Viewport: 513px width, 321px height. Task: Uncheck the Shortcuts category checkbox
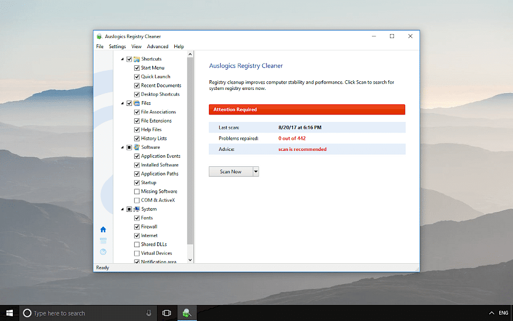[x=129, y=59]
